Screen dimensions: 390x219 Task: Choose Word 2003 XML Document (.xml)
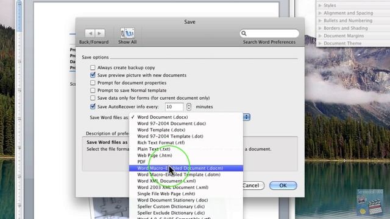[x=186, y=187]
